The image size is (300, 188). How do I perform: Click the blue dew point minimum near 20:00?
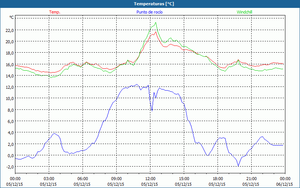[238, 166]
